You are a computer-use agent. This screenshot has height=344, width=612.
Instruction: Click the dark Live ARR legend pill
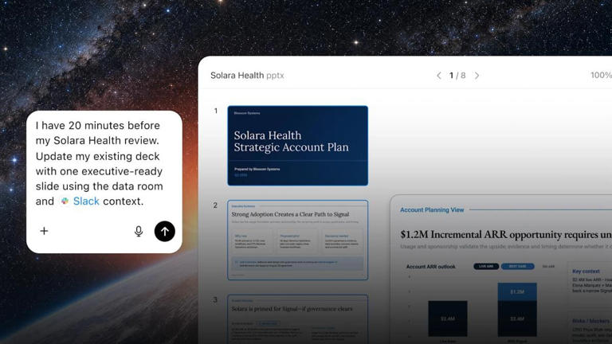tap(486, 267)
